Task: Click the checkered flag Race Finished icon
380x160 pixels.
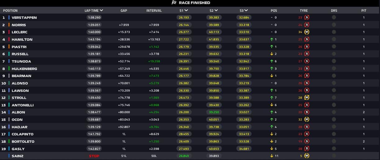Action: coord(174,3)
